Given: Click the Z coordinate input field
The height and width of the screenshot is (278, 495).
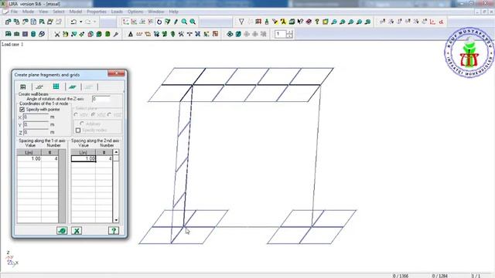Looking at the screenshot, I should point(36,132).
